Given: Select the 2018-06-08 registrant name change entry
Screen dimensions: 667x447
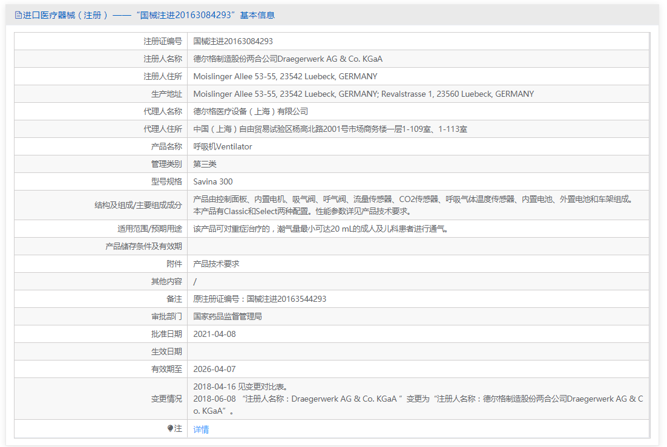Looking at the screenshot, I should point(418,405).
